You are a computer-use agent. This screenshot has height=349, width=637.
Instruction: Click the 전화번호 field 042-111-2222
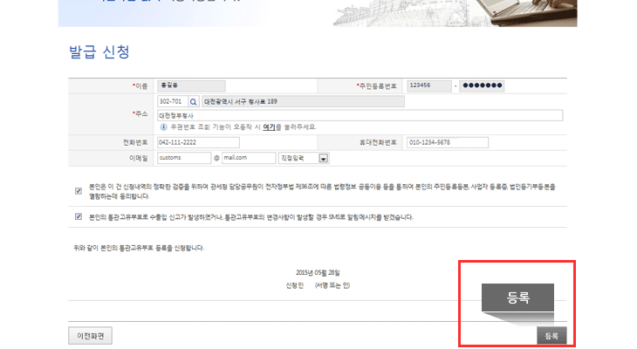[198, 142]
